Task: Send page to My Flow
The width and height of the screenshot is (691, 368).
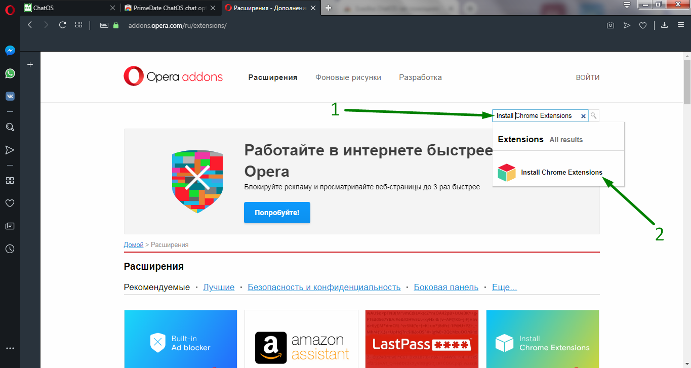Action: coord(627,25)
